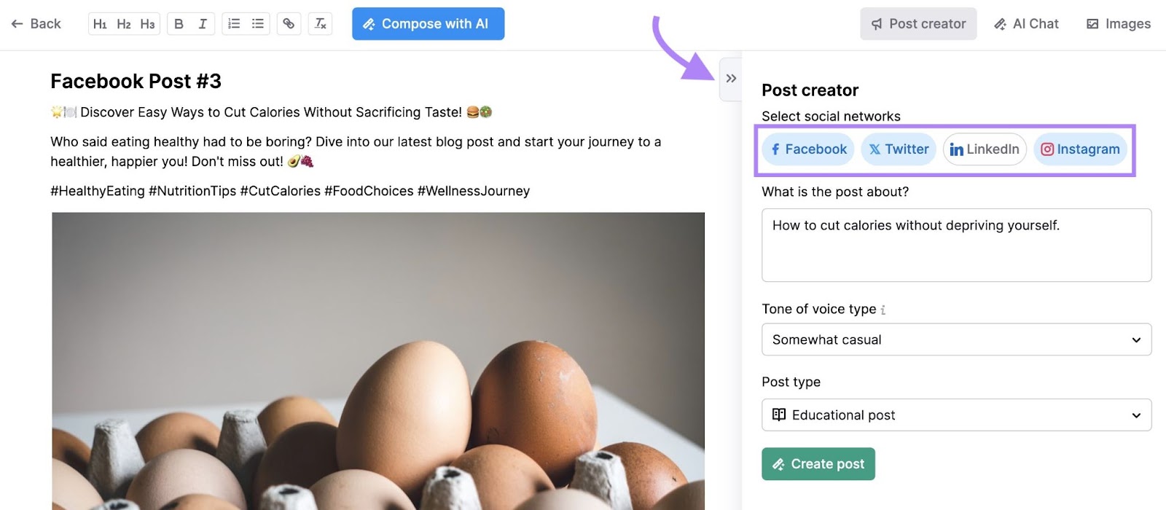Click the Compose with AI button
Screen dimensions: 1166x510
click(428, 23)
